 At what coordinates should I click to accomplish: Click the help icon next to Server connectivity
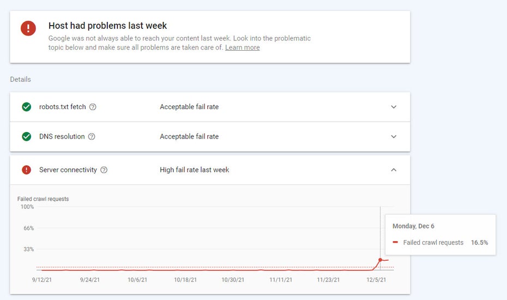pos(104,170)
